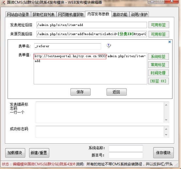This screenshot has width=181, height=169.
Task: Open the 系统标签 button
Action: (158, 57)
